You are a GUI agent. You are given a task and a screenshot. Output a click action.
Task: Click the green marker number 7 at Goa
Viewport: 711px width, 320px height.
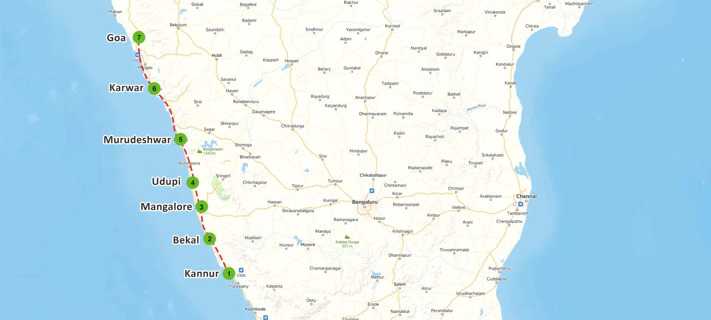coord(139,38)
